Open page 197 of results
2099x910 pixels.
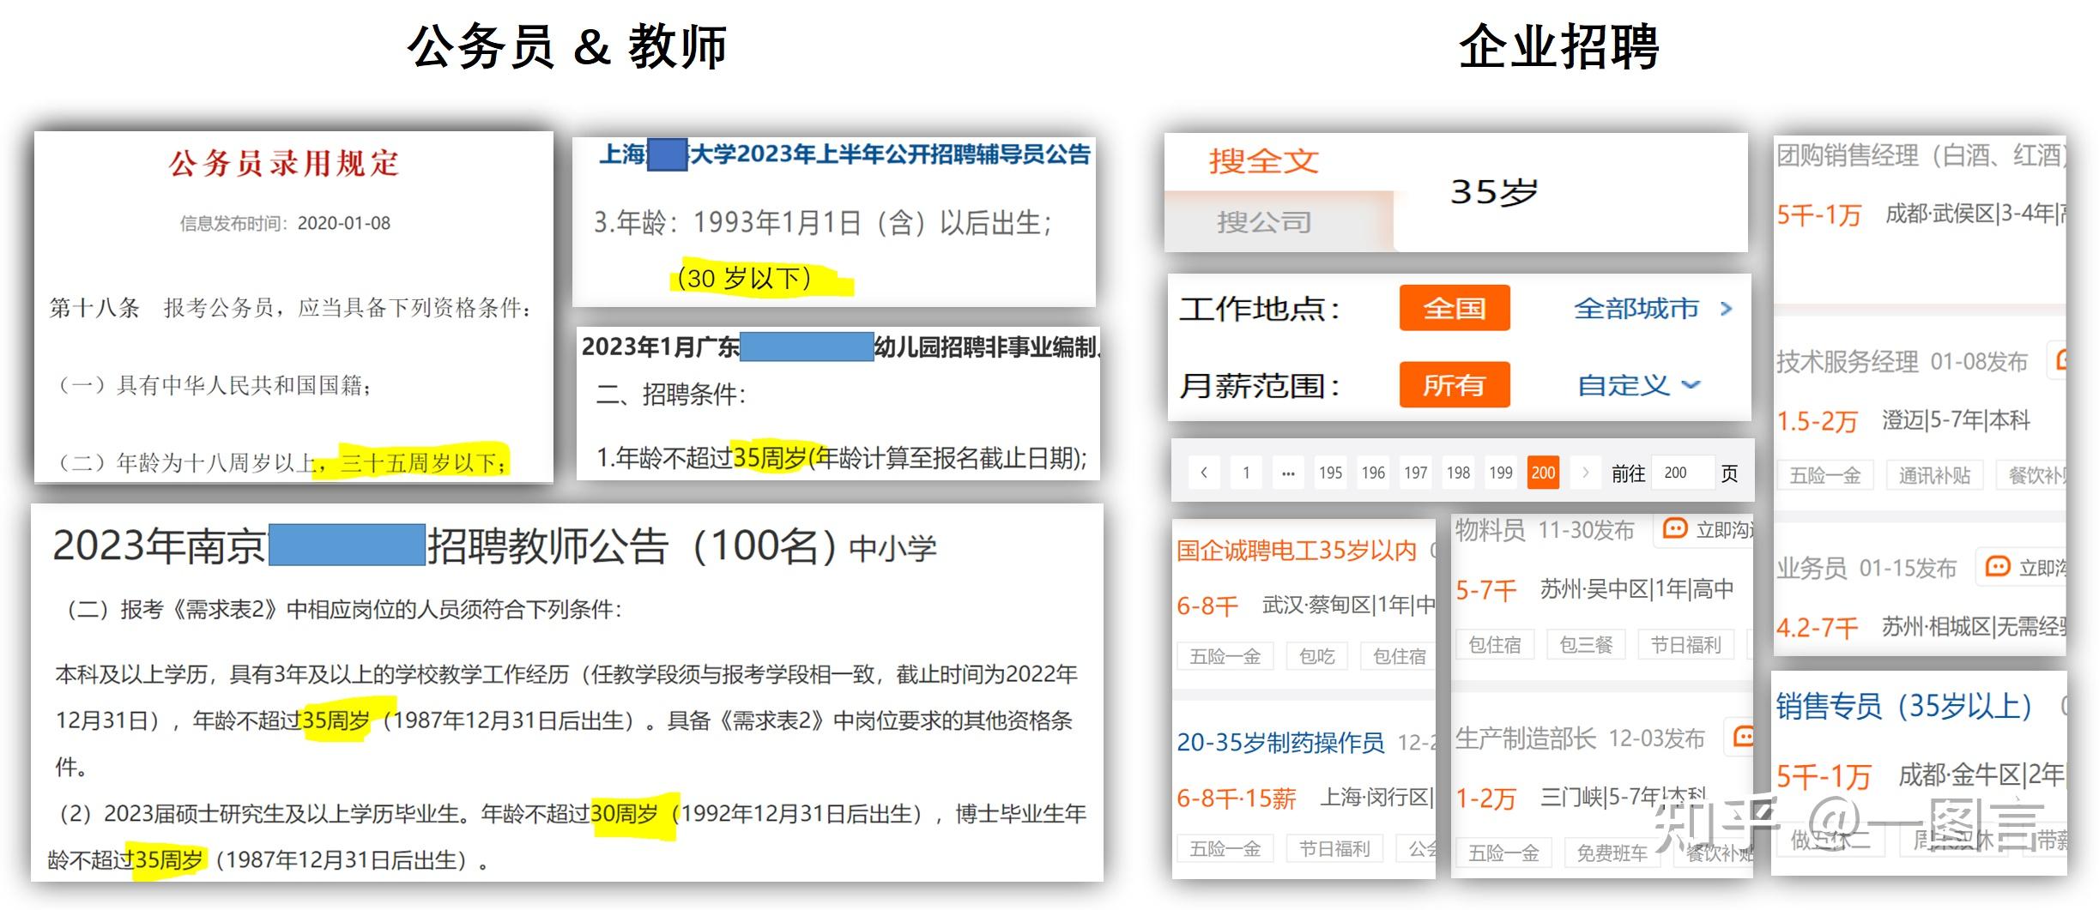point(1416,473)
